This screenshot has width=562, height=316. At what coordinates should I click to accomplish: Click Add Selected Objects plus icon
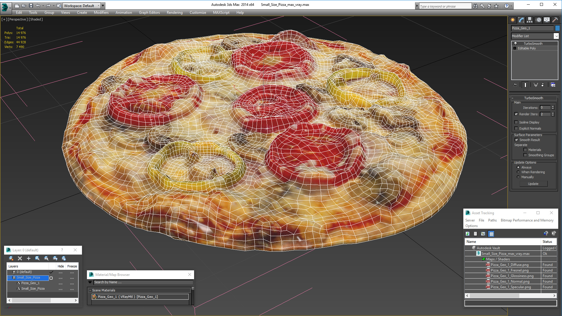[29, 258]
